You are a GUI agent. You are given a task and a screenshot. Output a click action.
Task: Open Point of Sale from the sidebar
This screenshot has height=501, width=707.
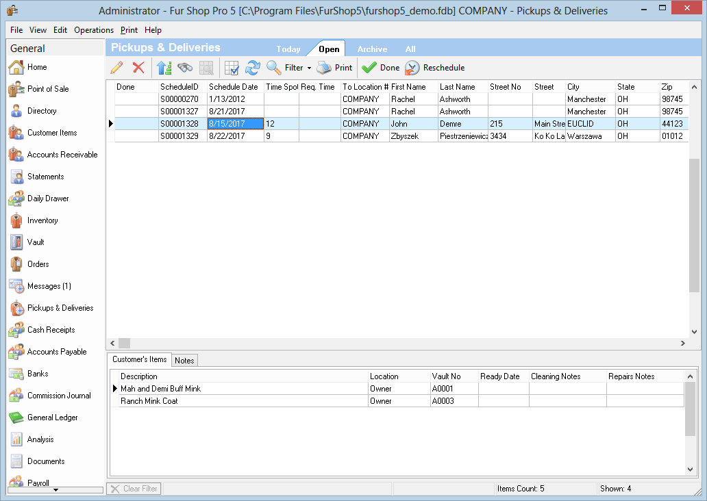click(47, 89)
